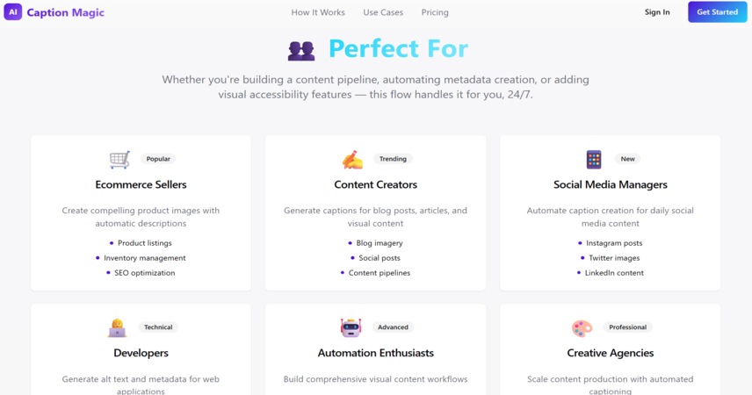Select the Trending badge on Content Creators card
Screen dimensions: 752x395
(x=393, y=159)
